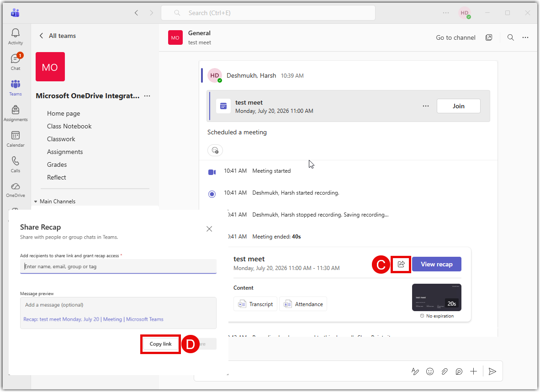Pop out the conversation to a new window
540x392 pixels.
[x=489, y=37]
